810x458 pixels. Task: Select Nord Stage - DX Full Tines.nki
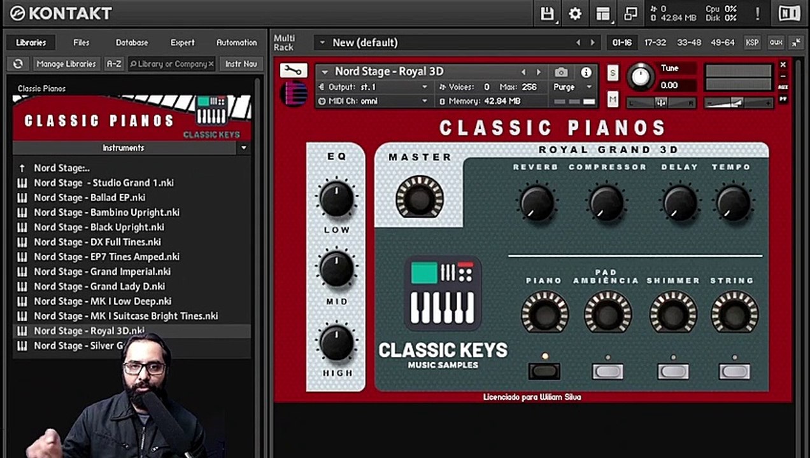(131, 242)
